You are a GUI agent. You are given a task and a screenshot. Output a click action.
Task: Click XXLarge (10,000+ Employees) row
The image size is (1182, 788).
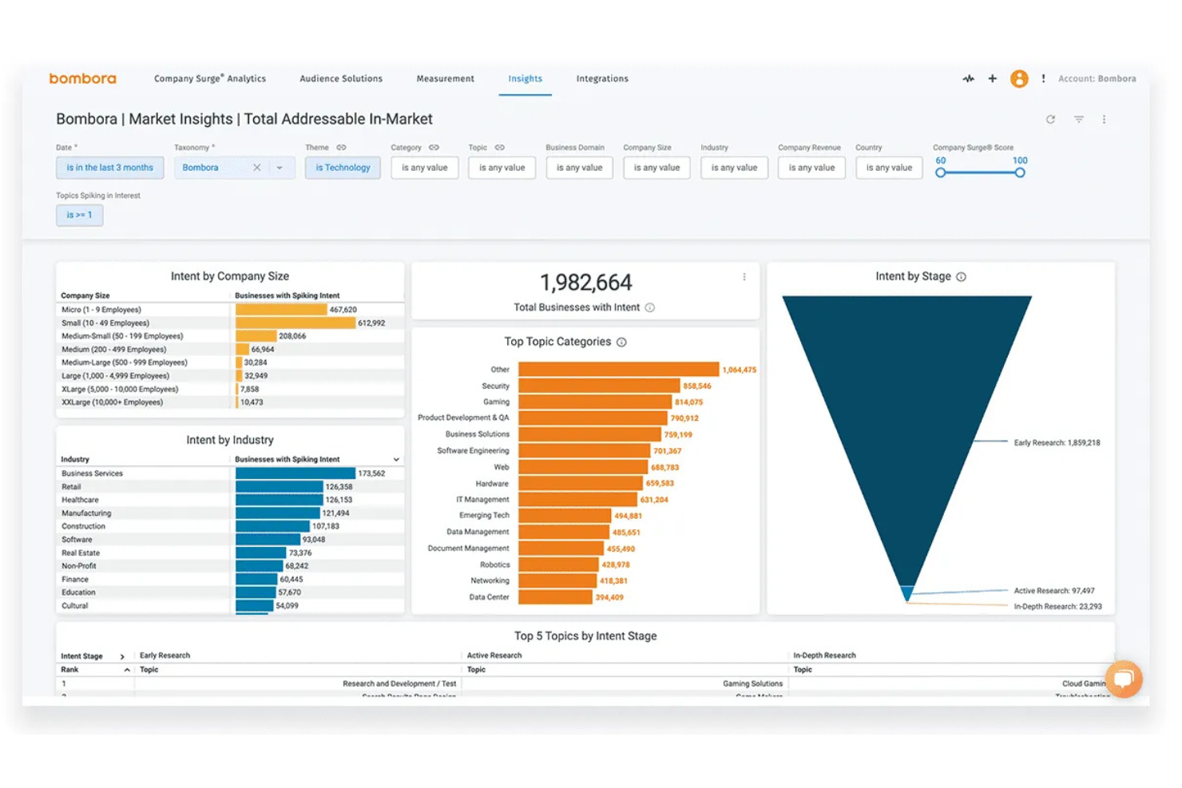tap(232, 402)
